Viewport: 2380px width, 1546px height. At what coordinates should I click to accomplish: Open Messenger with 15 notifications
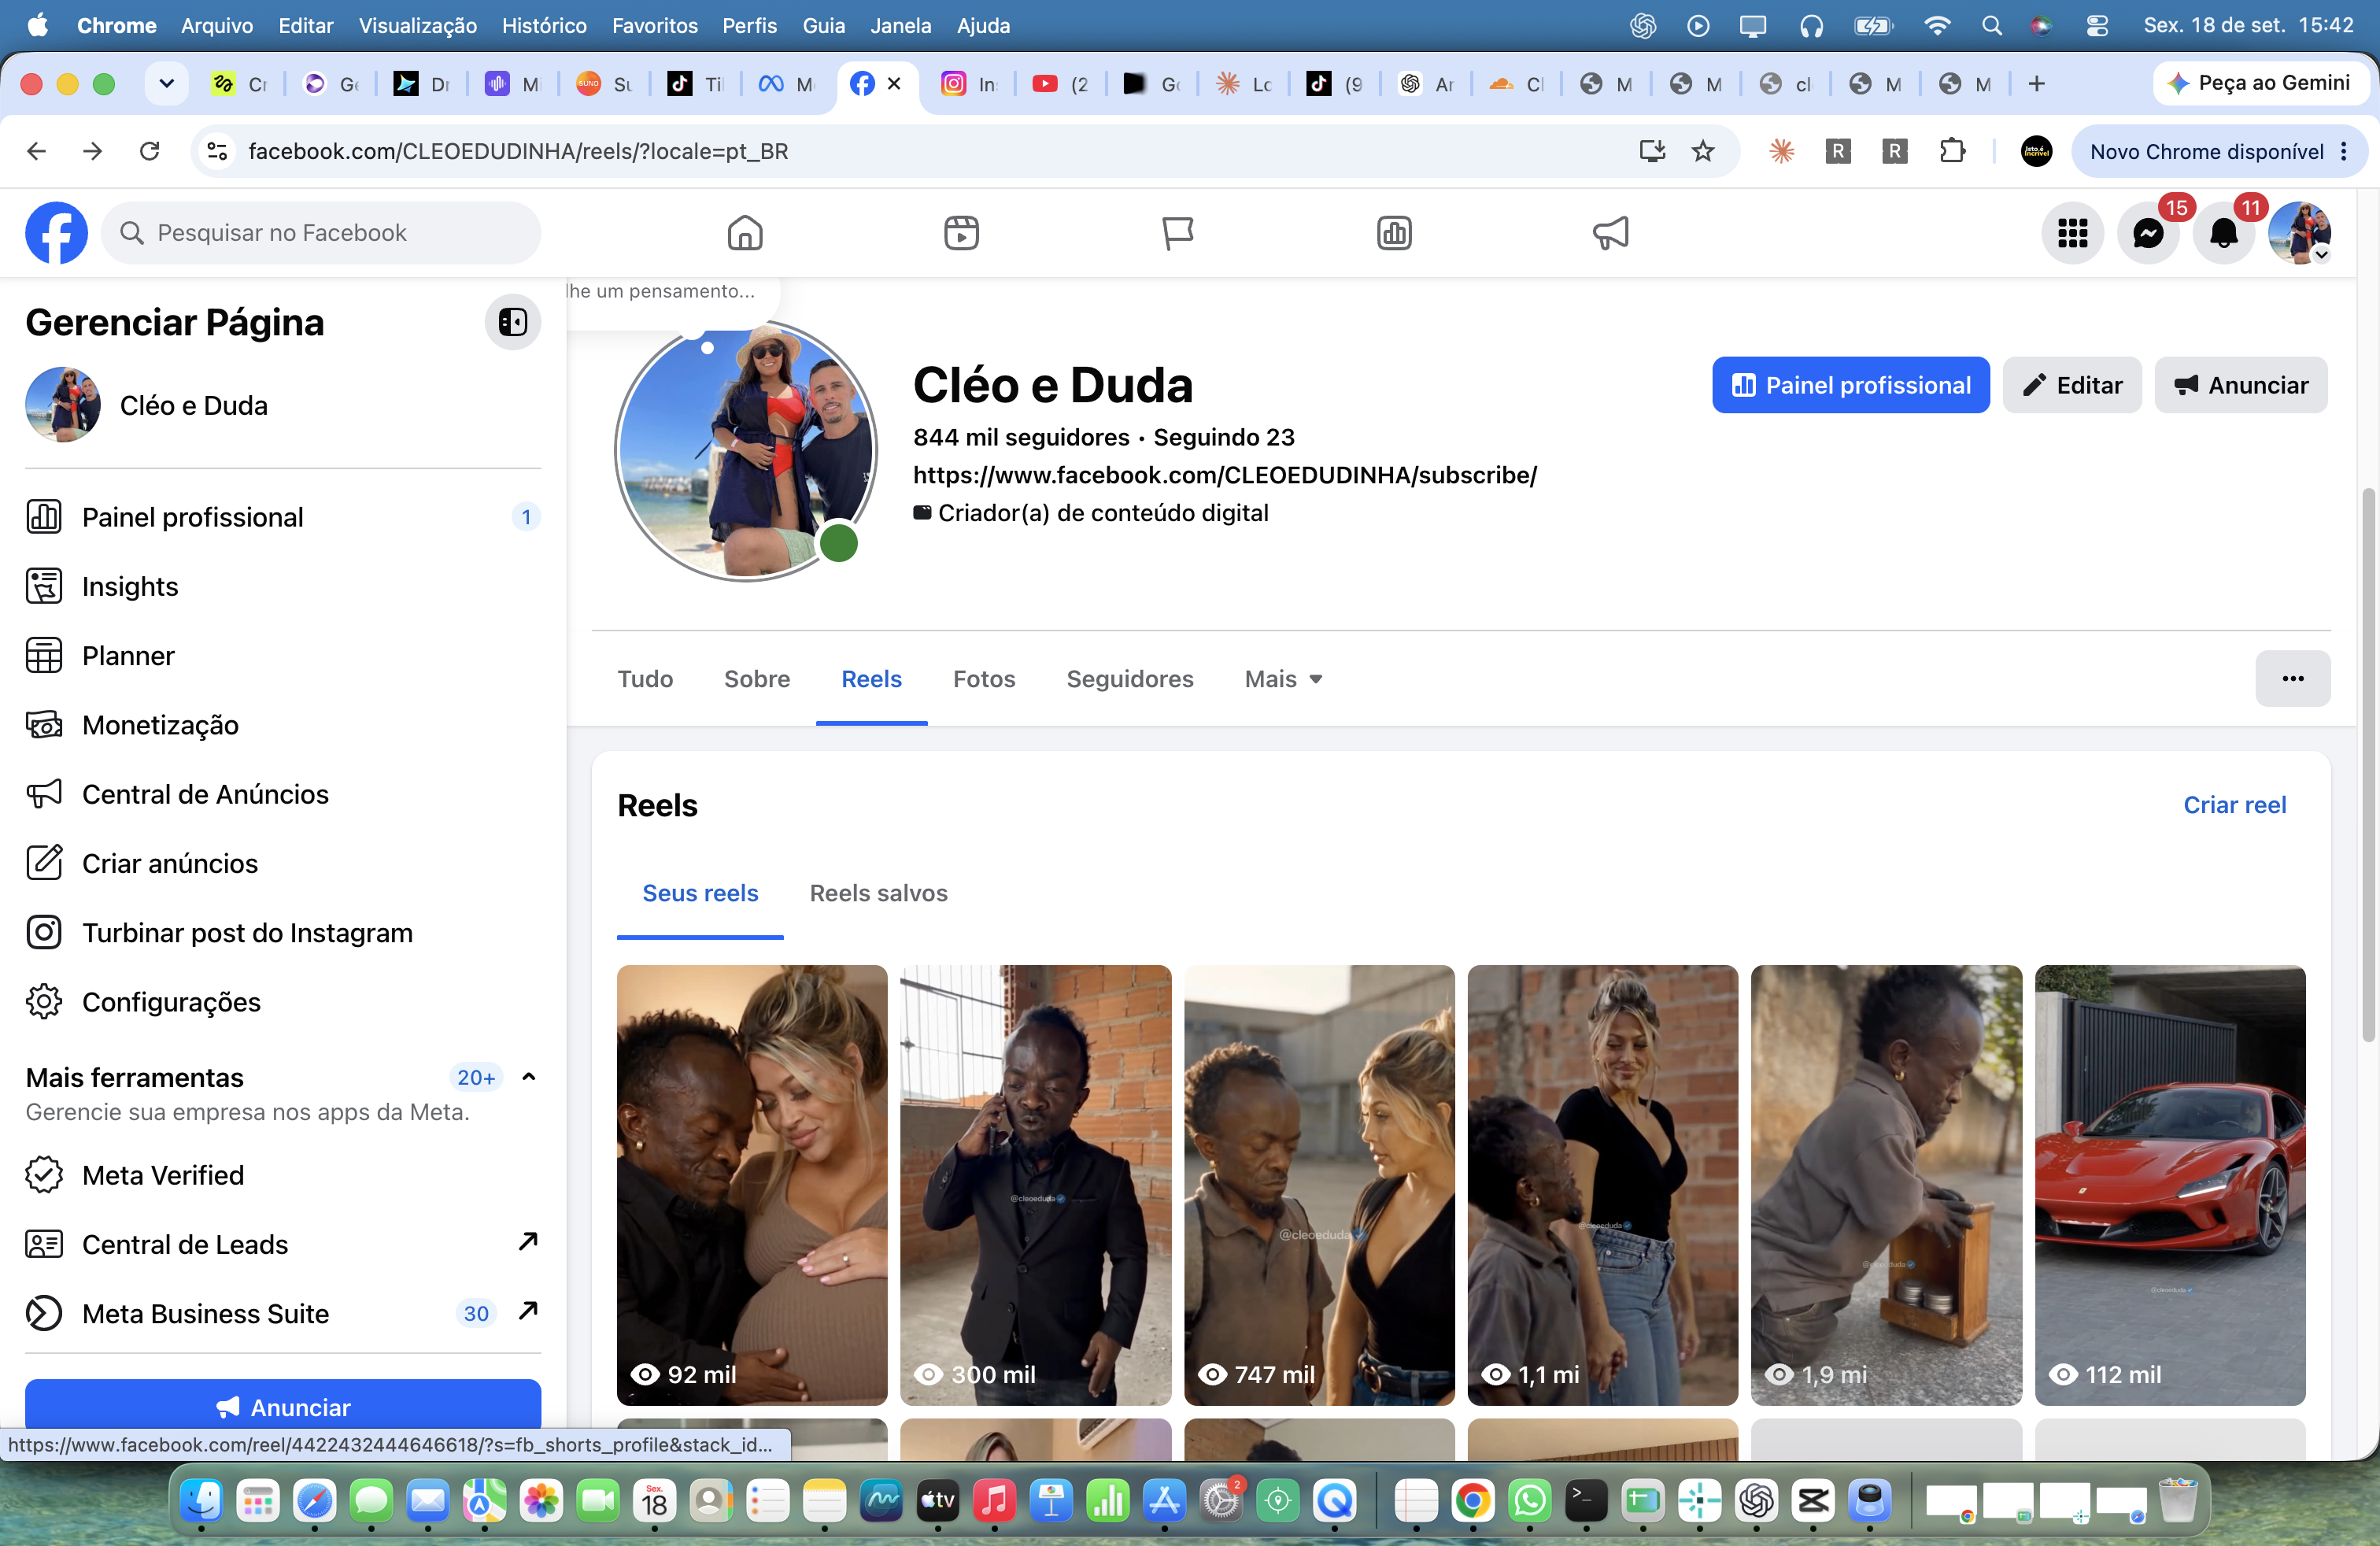(x=2148, y=233)
